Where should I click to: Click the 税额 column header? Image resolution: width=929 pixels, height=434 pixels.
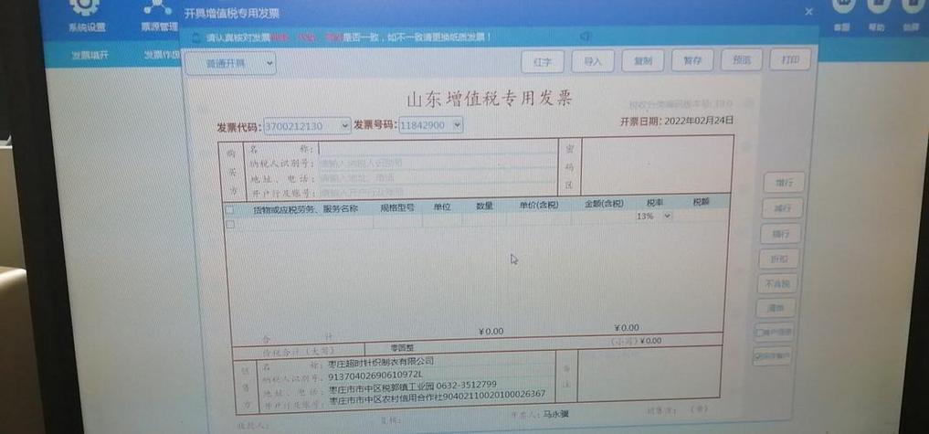(701, 202)
